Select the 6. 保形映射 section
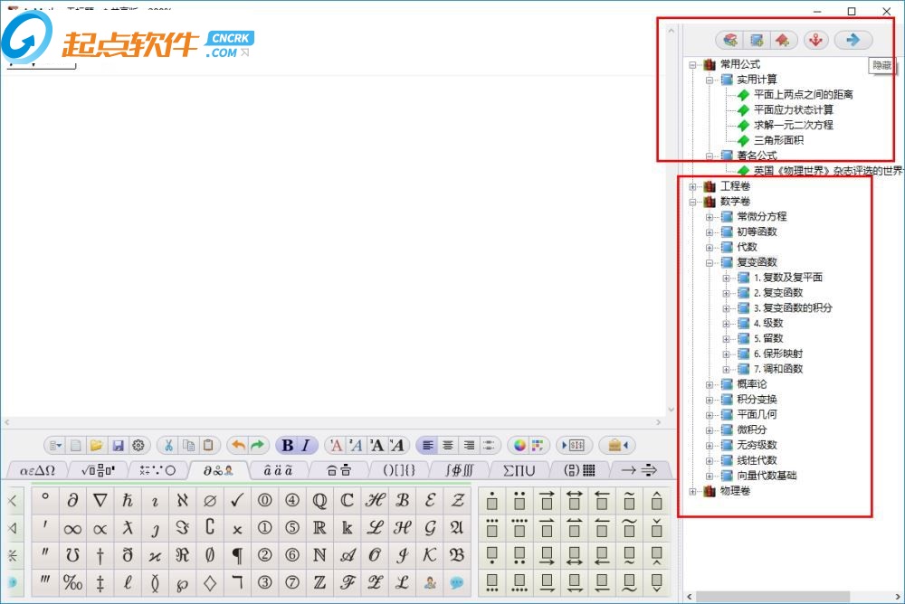 pos(778,354)
